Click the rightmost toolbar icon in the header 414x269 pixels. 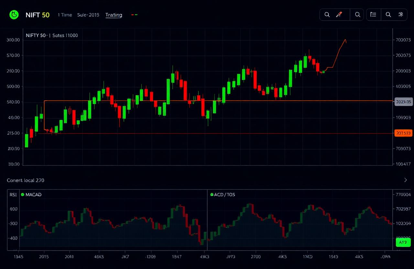point(401,15)
